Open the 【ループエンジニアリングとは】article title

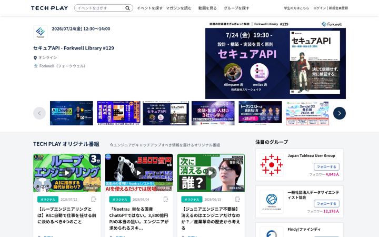pyautogui.click(x=67, y=215)
